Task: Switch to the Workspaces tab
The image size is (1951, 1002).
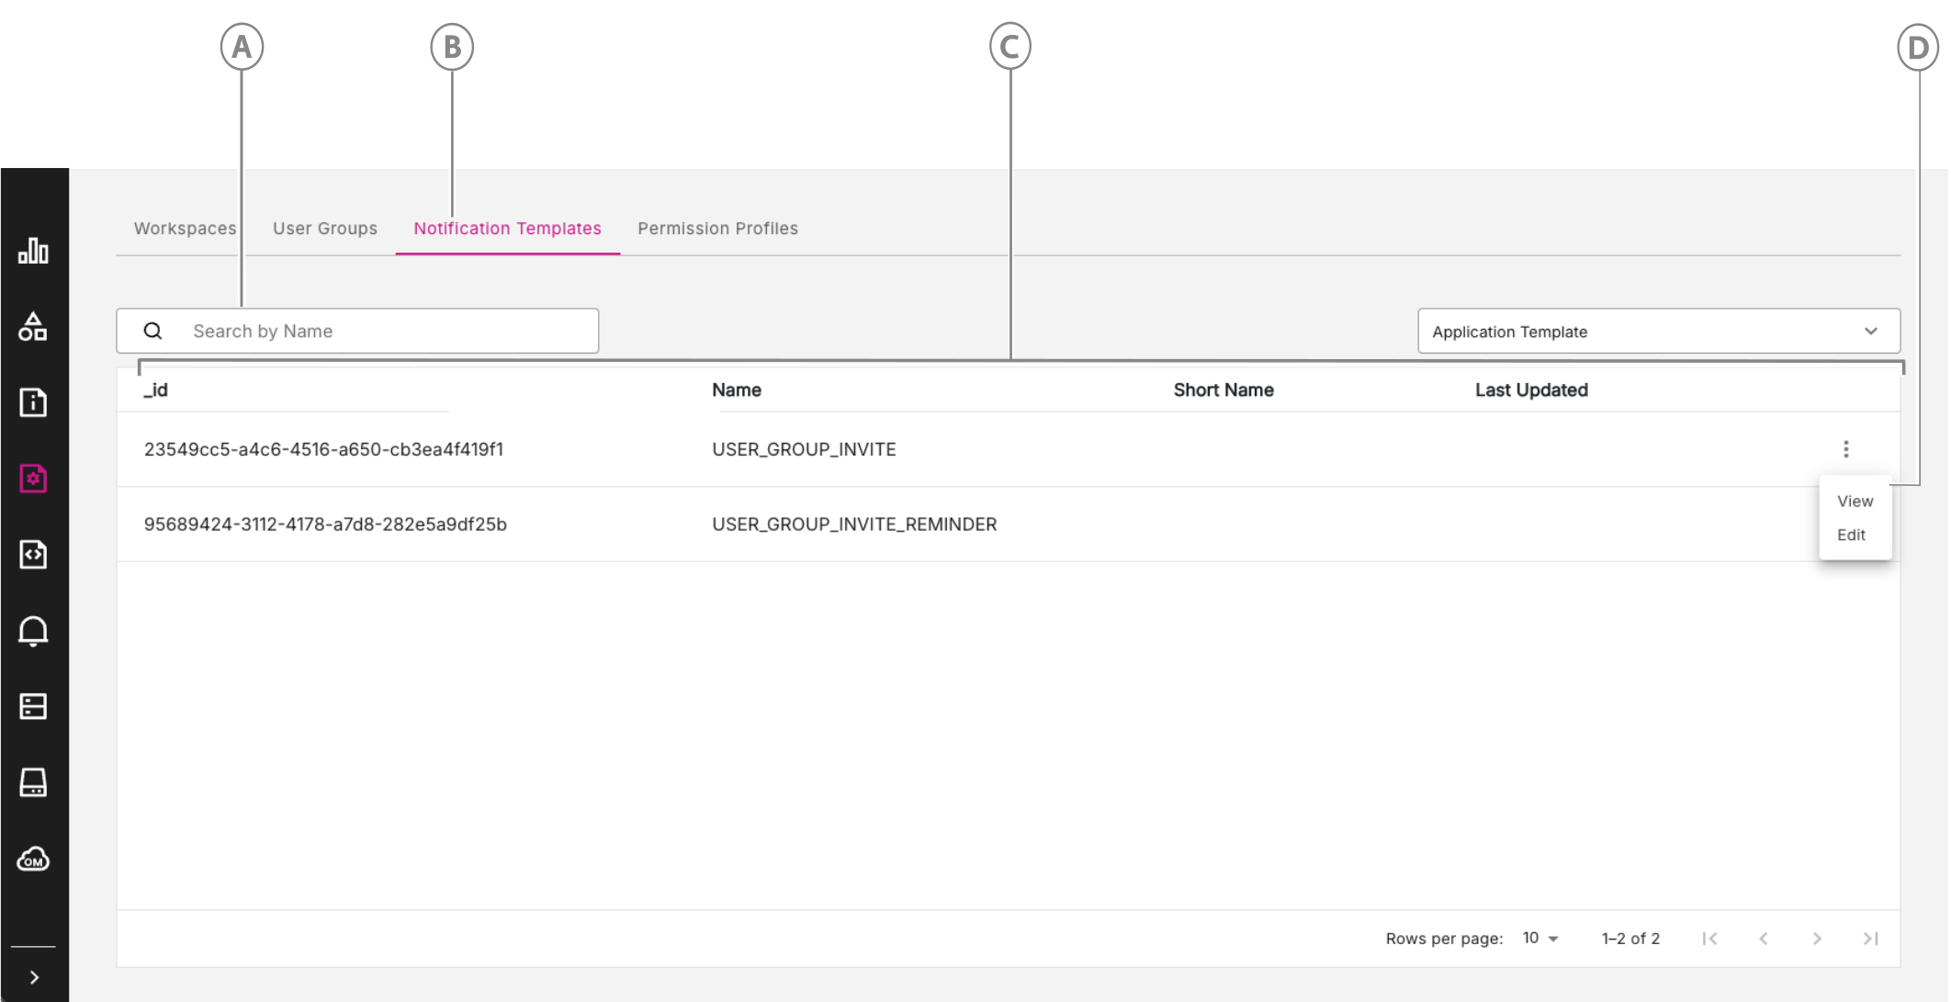Action: [185, 228]
